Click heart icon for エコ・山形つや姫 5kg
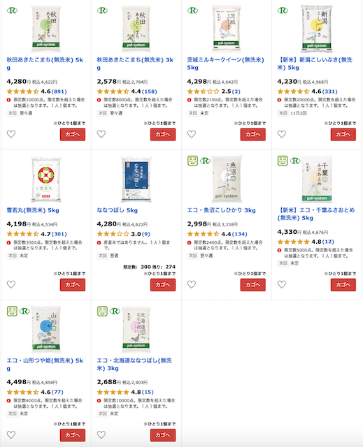 tap(11, 434)
